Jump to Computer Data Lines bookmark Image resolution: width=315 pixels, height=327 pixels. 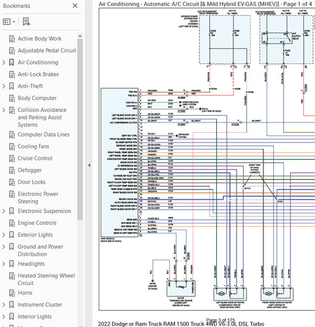tap(44, 135)
